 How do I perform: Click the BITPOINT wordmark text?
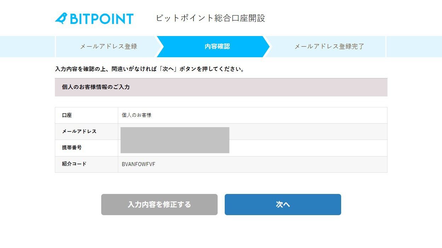(x=102, y=19)
